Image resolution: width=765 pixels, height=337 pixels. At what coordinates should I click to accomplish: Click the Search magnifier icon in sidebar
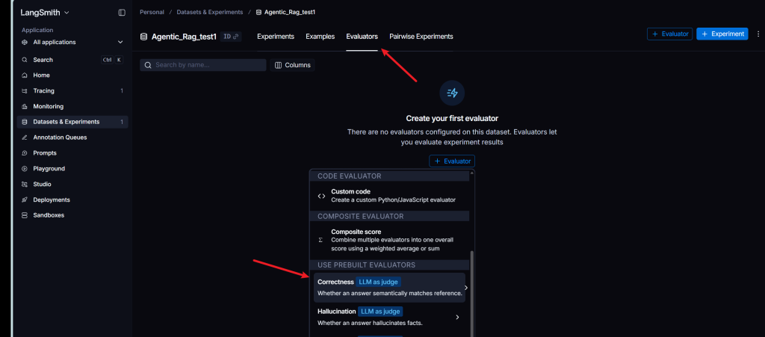pyautogui.click(x=25, y=60)
